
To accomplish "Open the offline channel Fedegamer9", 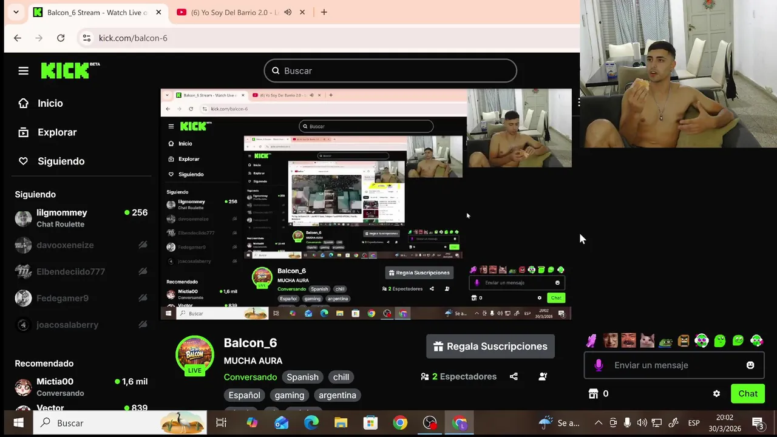I will coord(81,298).
